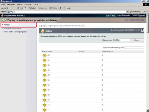This screenshot has width=149, height=112.
Task: Open the Bearbeiten menu
Action: click(11, 4)
